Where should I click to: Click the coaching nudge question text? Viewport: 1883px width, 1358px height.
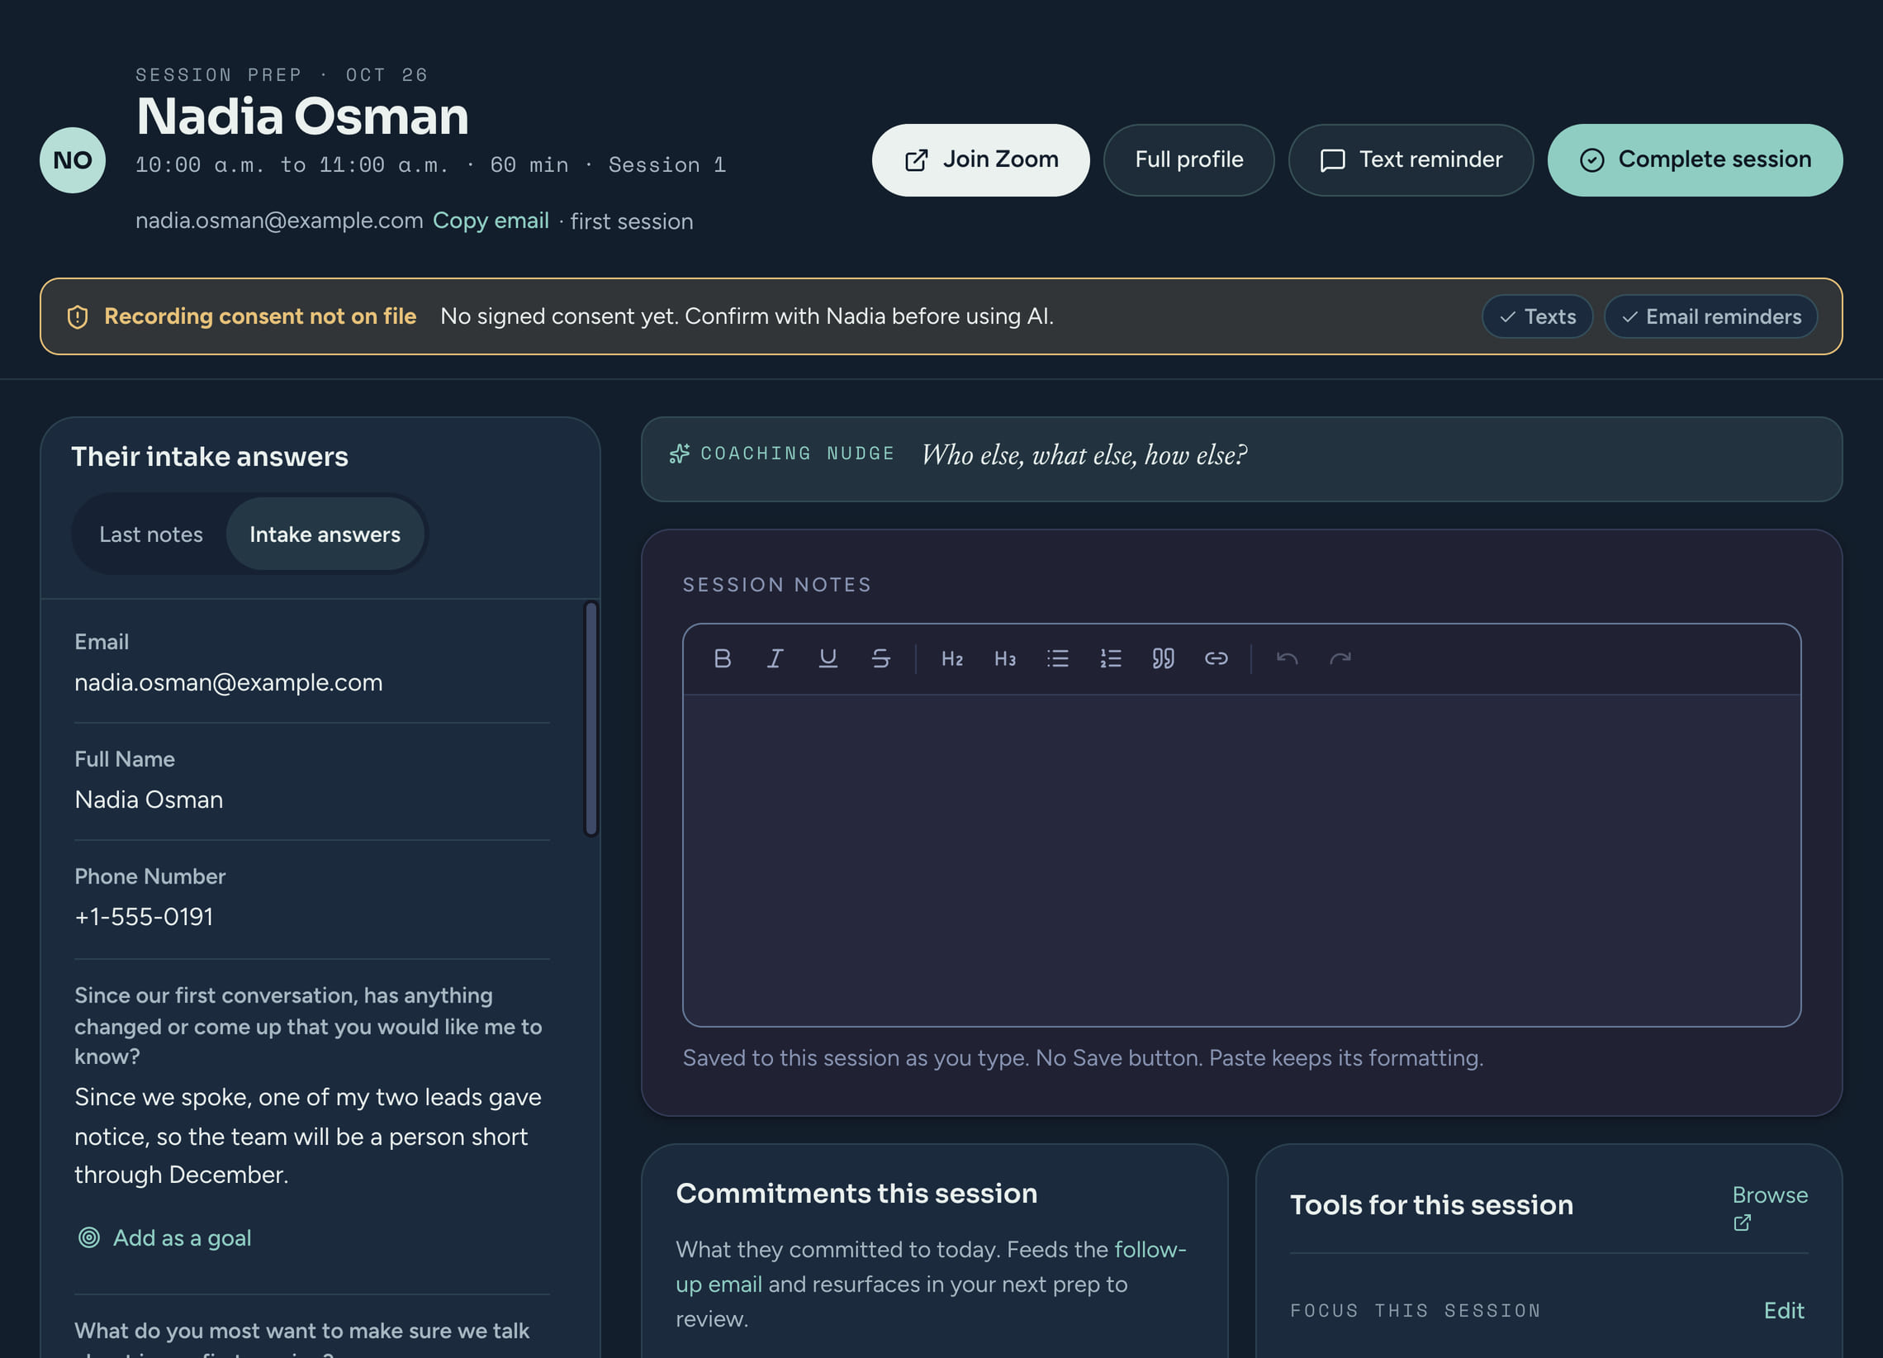tap(1084, 455)
